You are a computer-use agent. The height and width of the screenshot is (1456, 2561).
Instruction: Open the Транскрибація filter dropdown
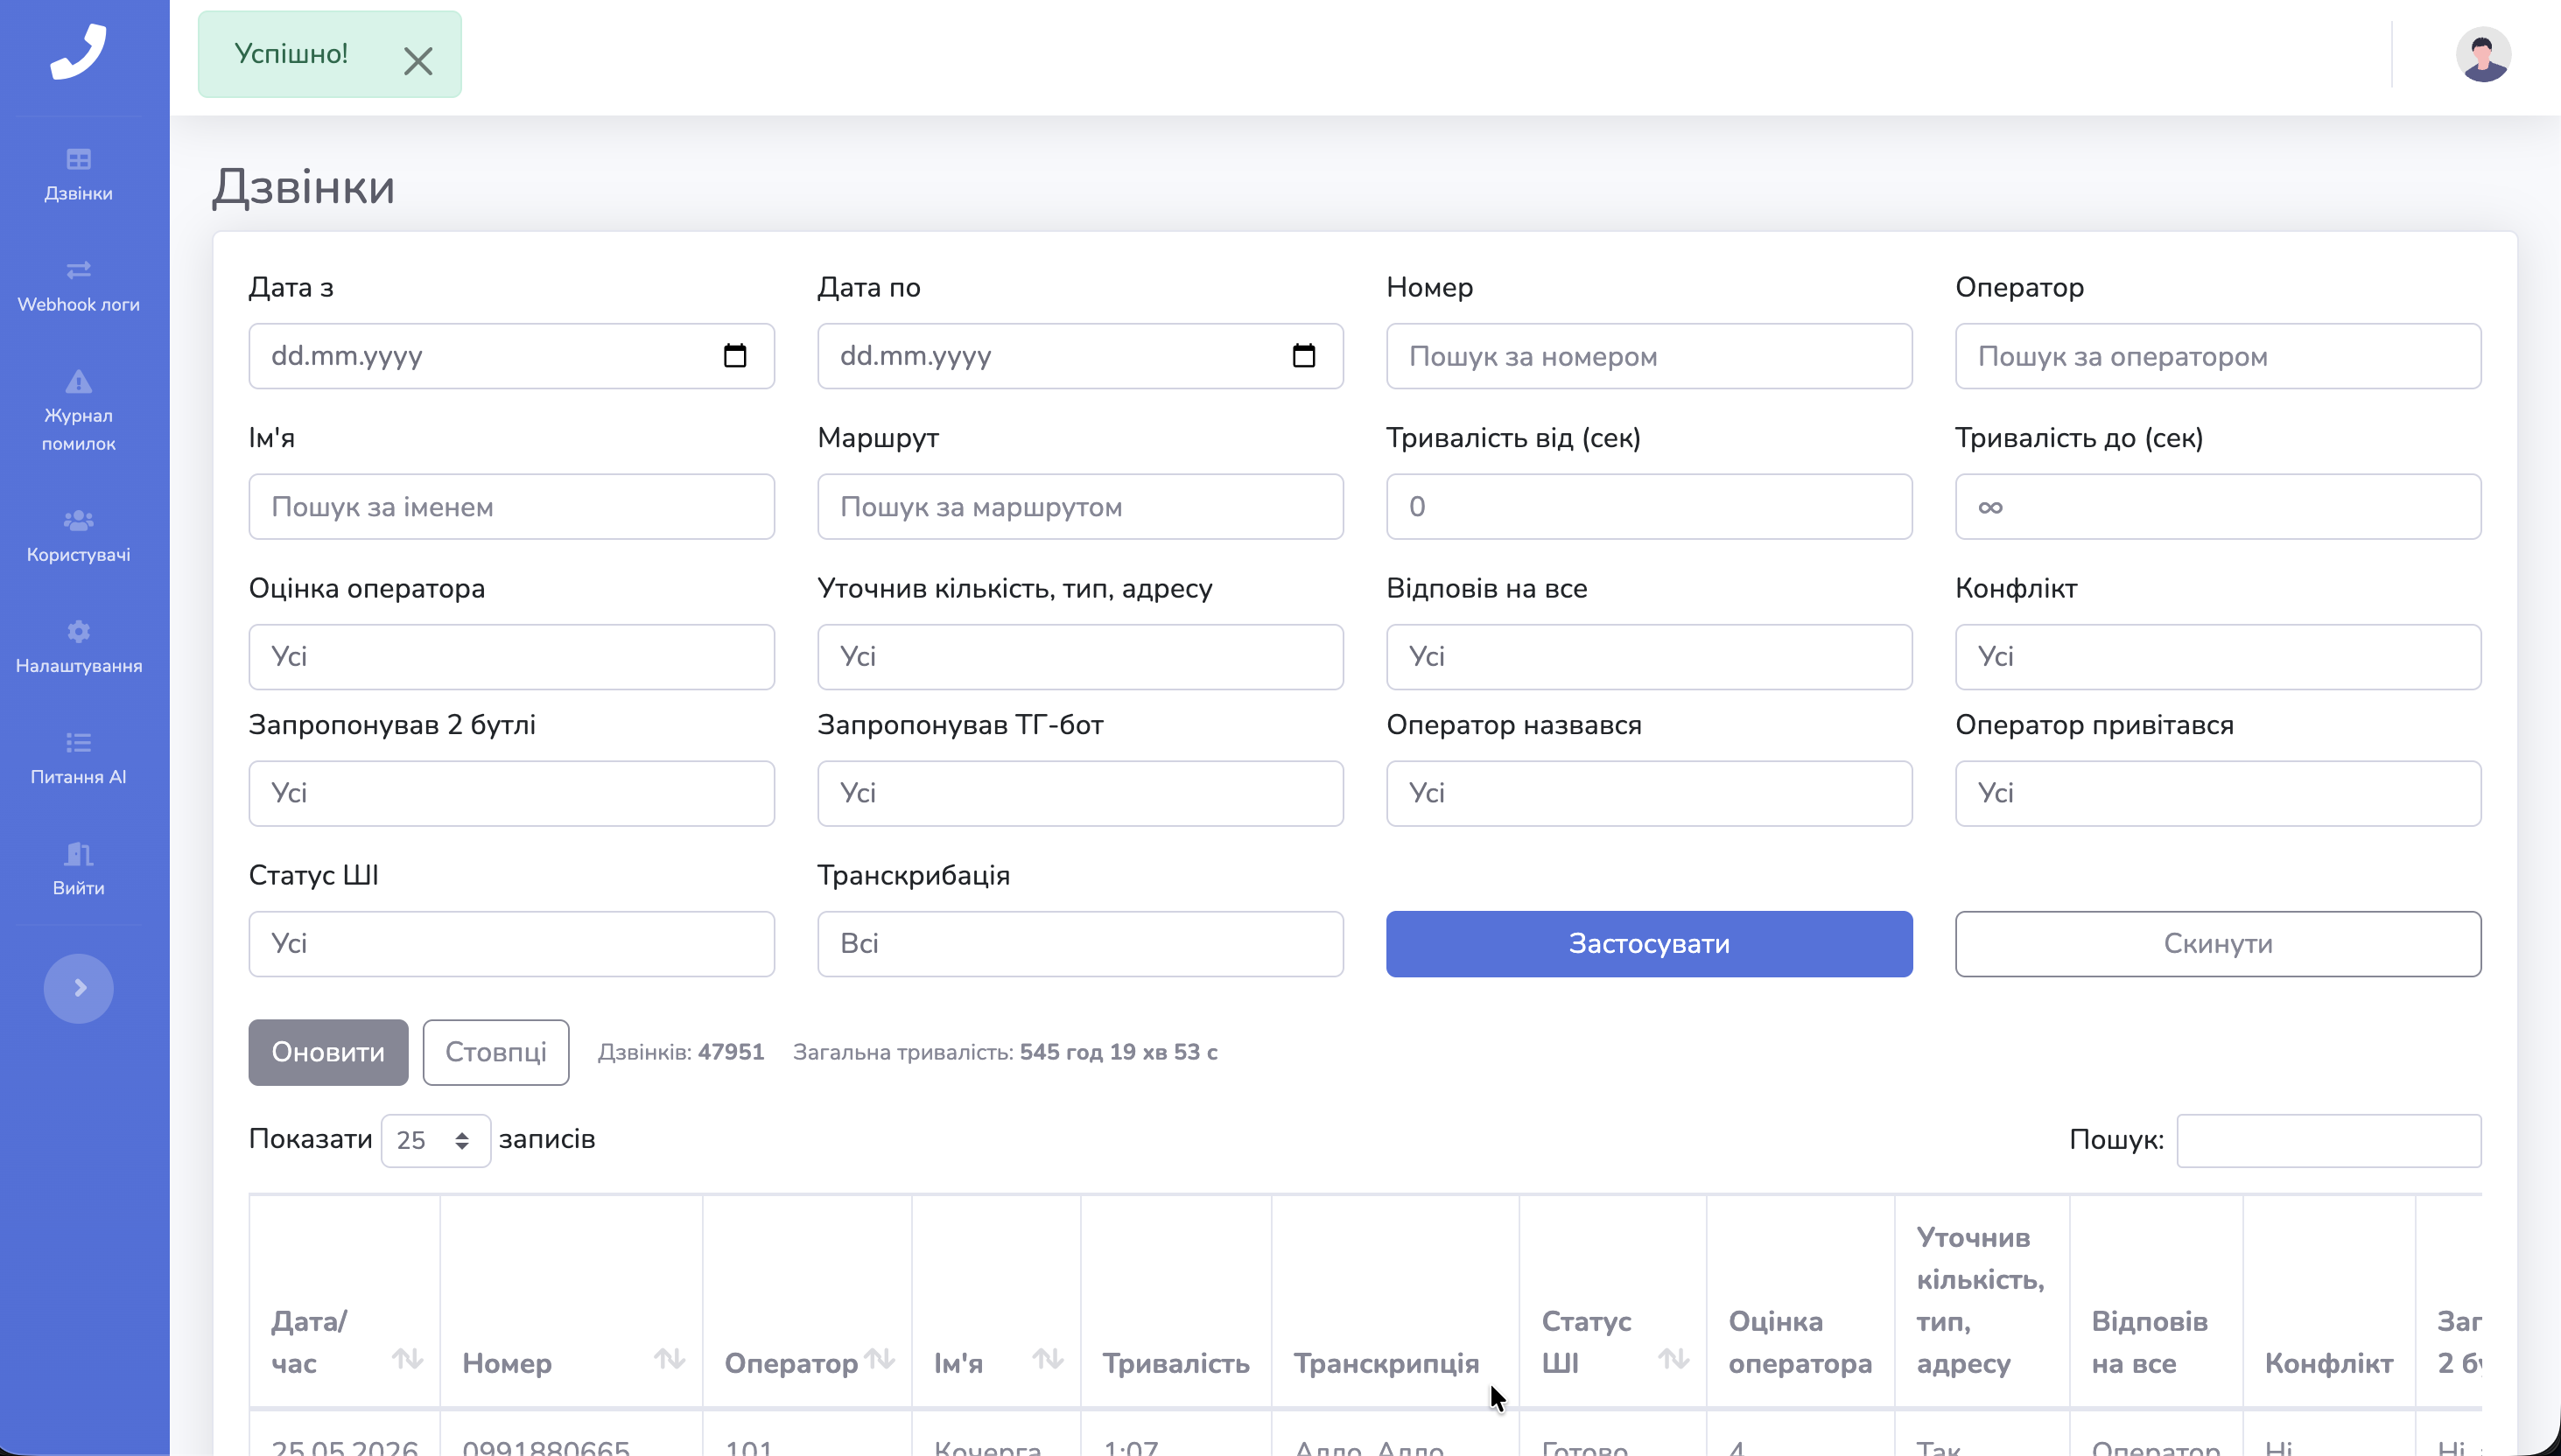click(1080, 944)
